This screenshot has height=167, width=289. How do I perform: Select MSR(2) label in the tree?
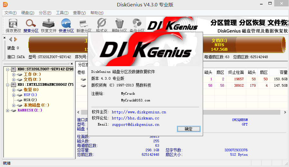click(30, 100)
